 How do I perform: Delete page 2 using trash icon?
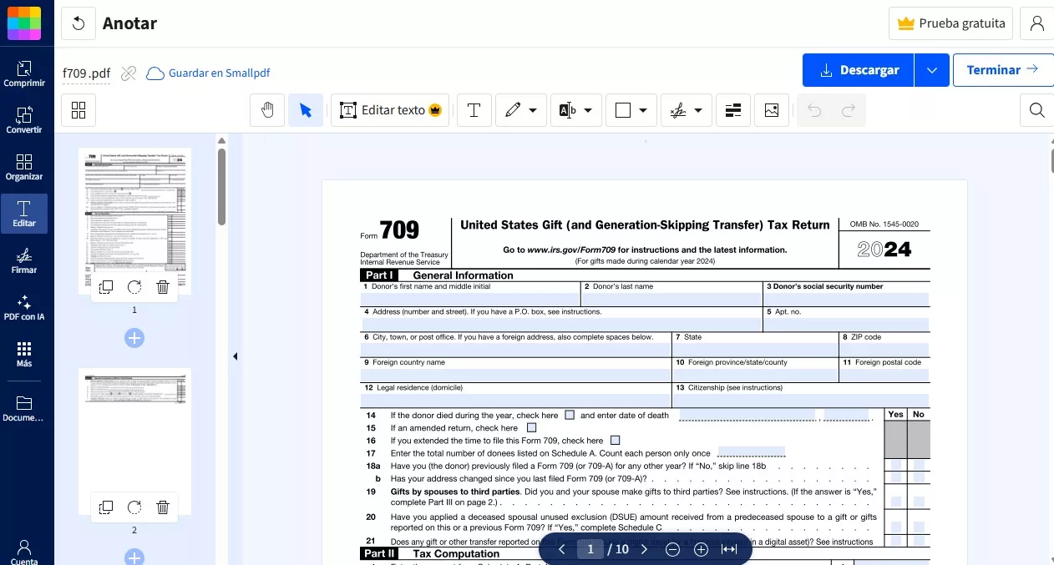[163, 507]
